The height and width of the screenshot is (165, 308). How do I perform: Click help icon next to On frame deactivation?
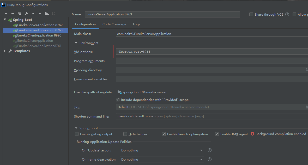(x=210, y=159)
